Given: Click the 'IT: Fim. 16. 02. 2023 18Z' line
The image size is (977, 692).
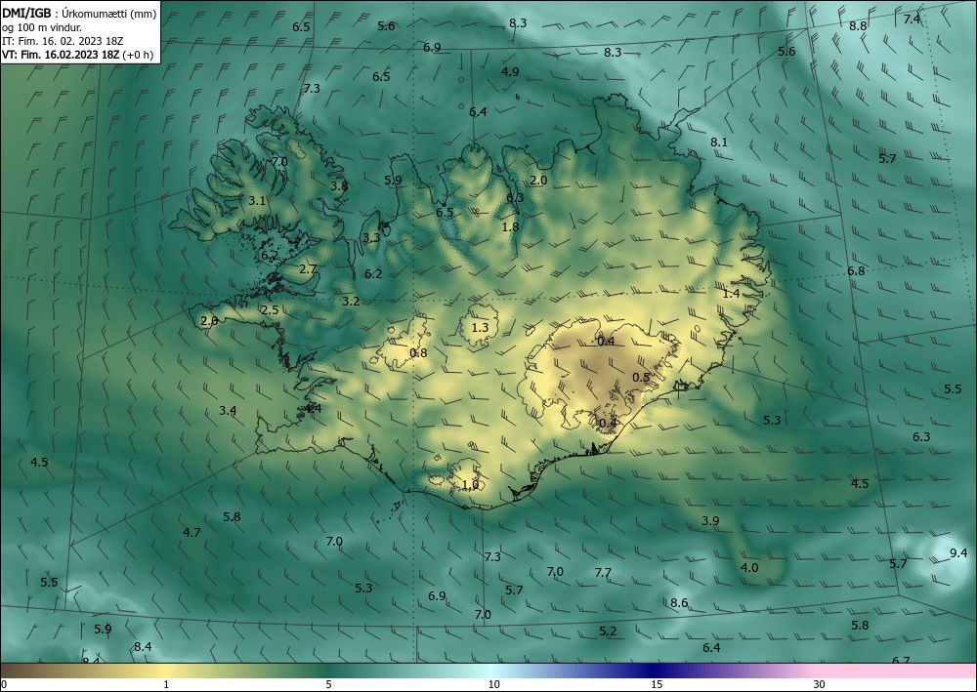Looking at the screenshot, I should click(63, 41).
